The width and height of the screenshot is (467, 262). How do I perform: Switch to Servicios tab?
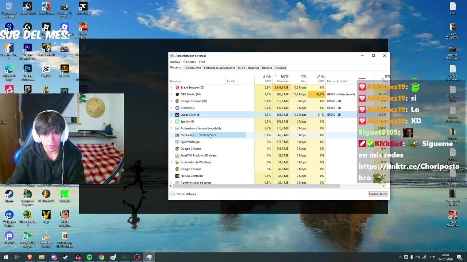(280, 68)
